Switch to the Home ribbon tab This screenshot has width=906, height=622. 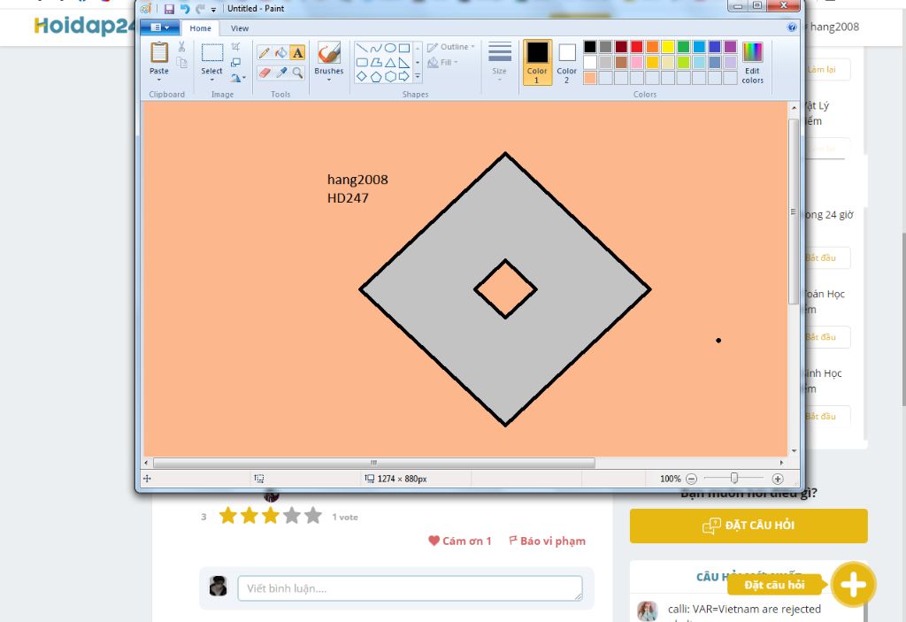pyautogui.click(x=201, y=28)
